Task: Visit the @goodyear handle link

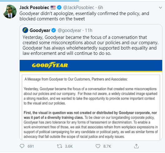Action: [69, 30]
